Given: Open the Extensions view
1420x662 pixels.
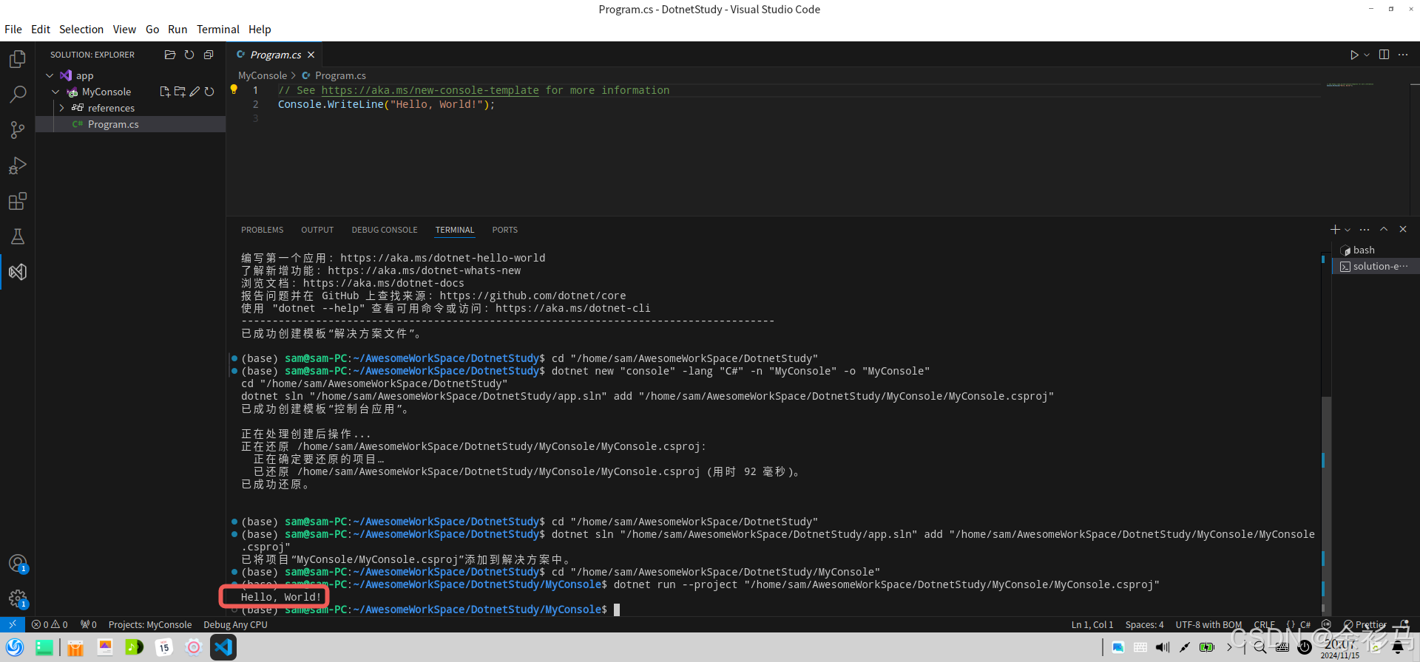Looking at the screenshot, I should [x=18, y=201].
